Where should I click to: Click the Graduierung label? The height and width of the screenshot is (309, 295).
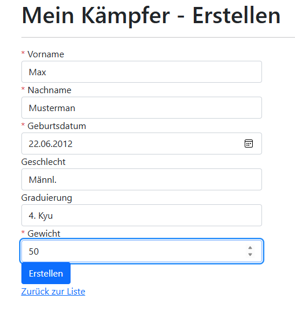[x=47, y=198]
